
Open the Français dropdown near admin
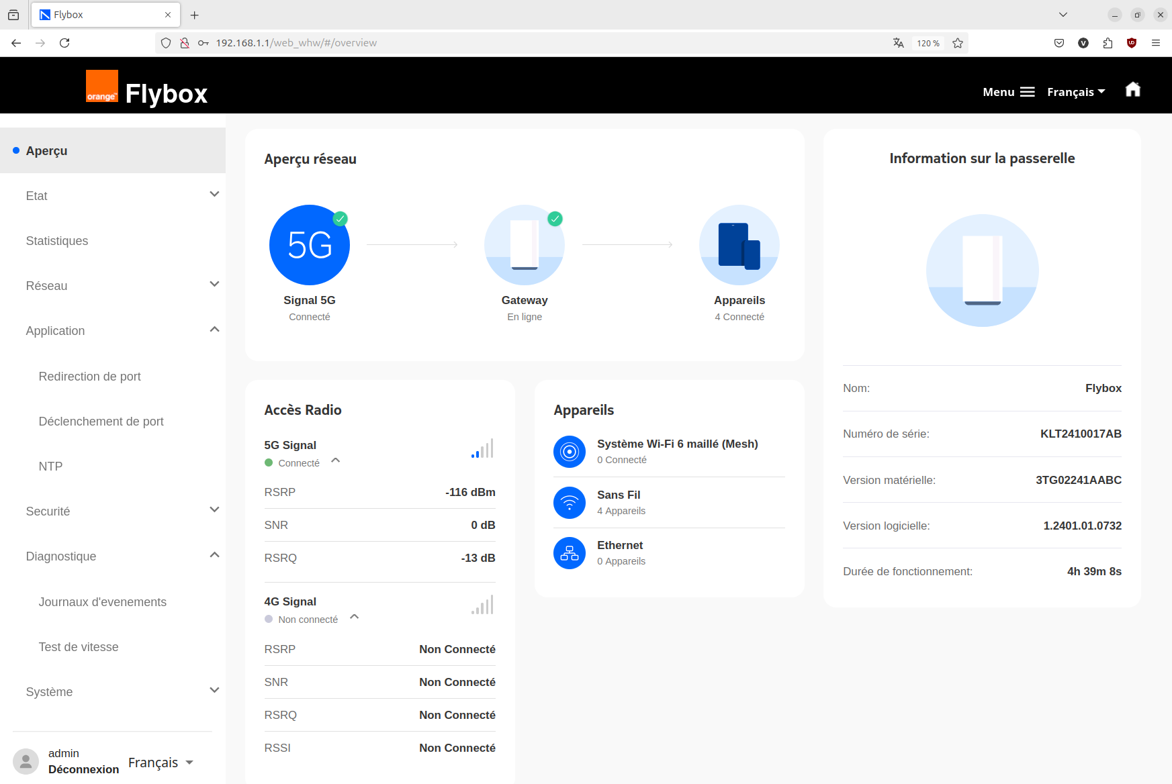pos(161,763)
